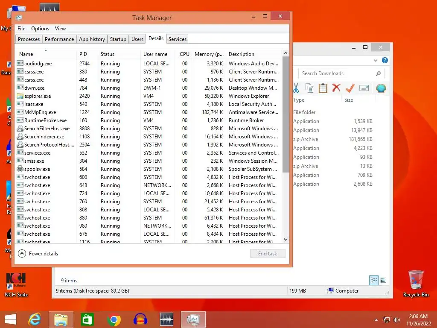Image resolution: width=437 pixels, height=328 pixels.
Task: Sort Downloads files by Type column
Action: (317, 100)
